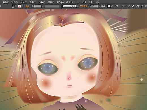Open the 视图(V) menu
This screenshot has width=147, height=110.
pyautogui.click(x=51, y=2)
